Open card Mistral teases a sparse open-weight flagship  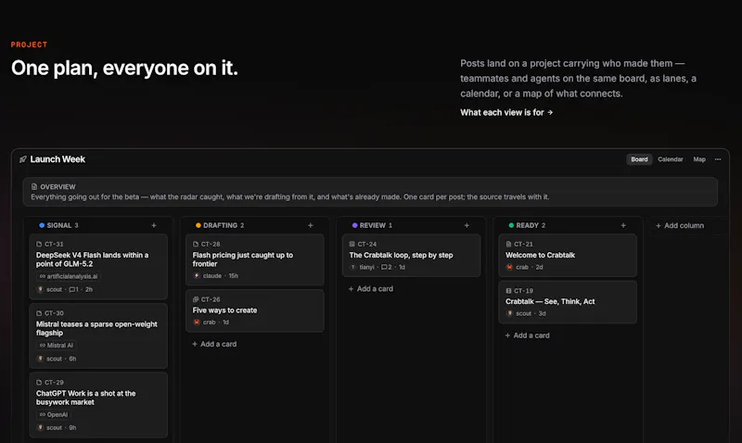click(98, 336)
